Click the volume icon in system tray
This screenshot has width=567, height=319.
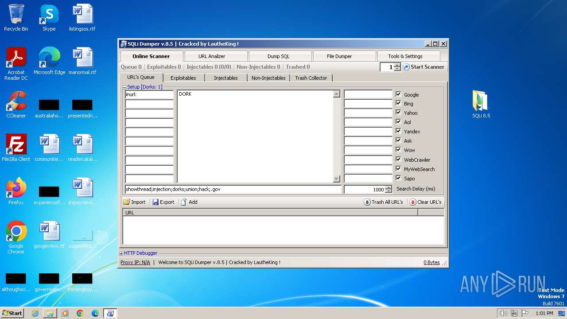[x=503, y=313]
